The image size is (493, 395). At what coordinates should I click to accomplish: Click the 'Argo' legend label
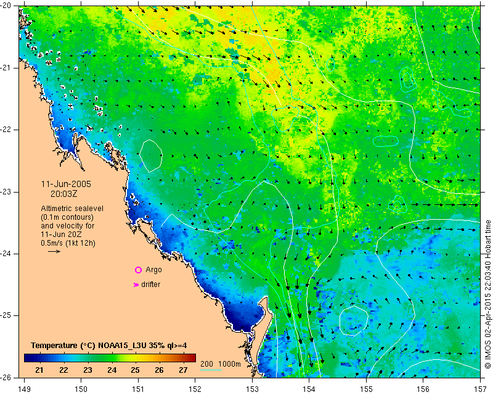tap(153, 270)
